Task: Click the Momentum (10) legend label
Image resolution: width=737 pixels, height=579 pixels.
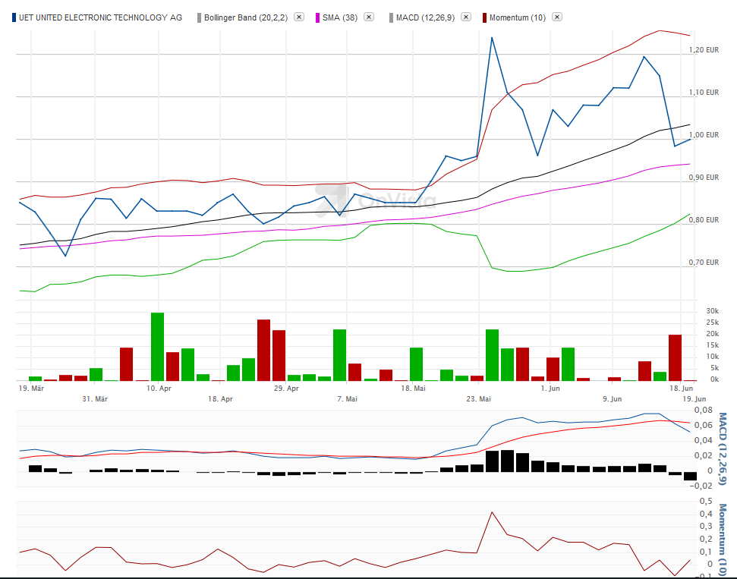Action: pos(518,18)
